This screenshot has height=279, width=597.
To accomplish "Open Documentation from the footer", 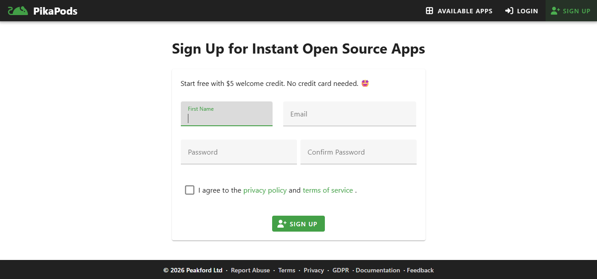I will (x=378, y=270).
